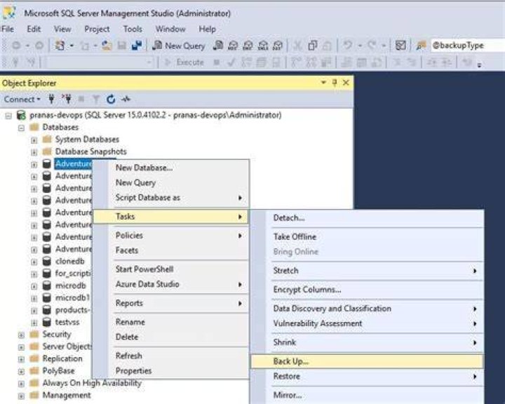Viewport: 505px width, 404px height.
Task: Refresh Object Explorer with the refresh icon
Action: click(x=111, y=99)
